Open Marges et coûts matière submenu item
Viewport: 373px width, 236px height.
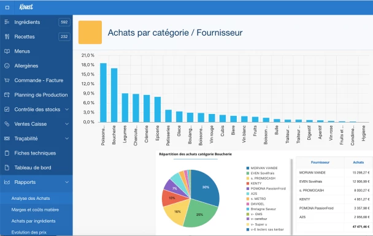click(35, 210)
